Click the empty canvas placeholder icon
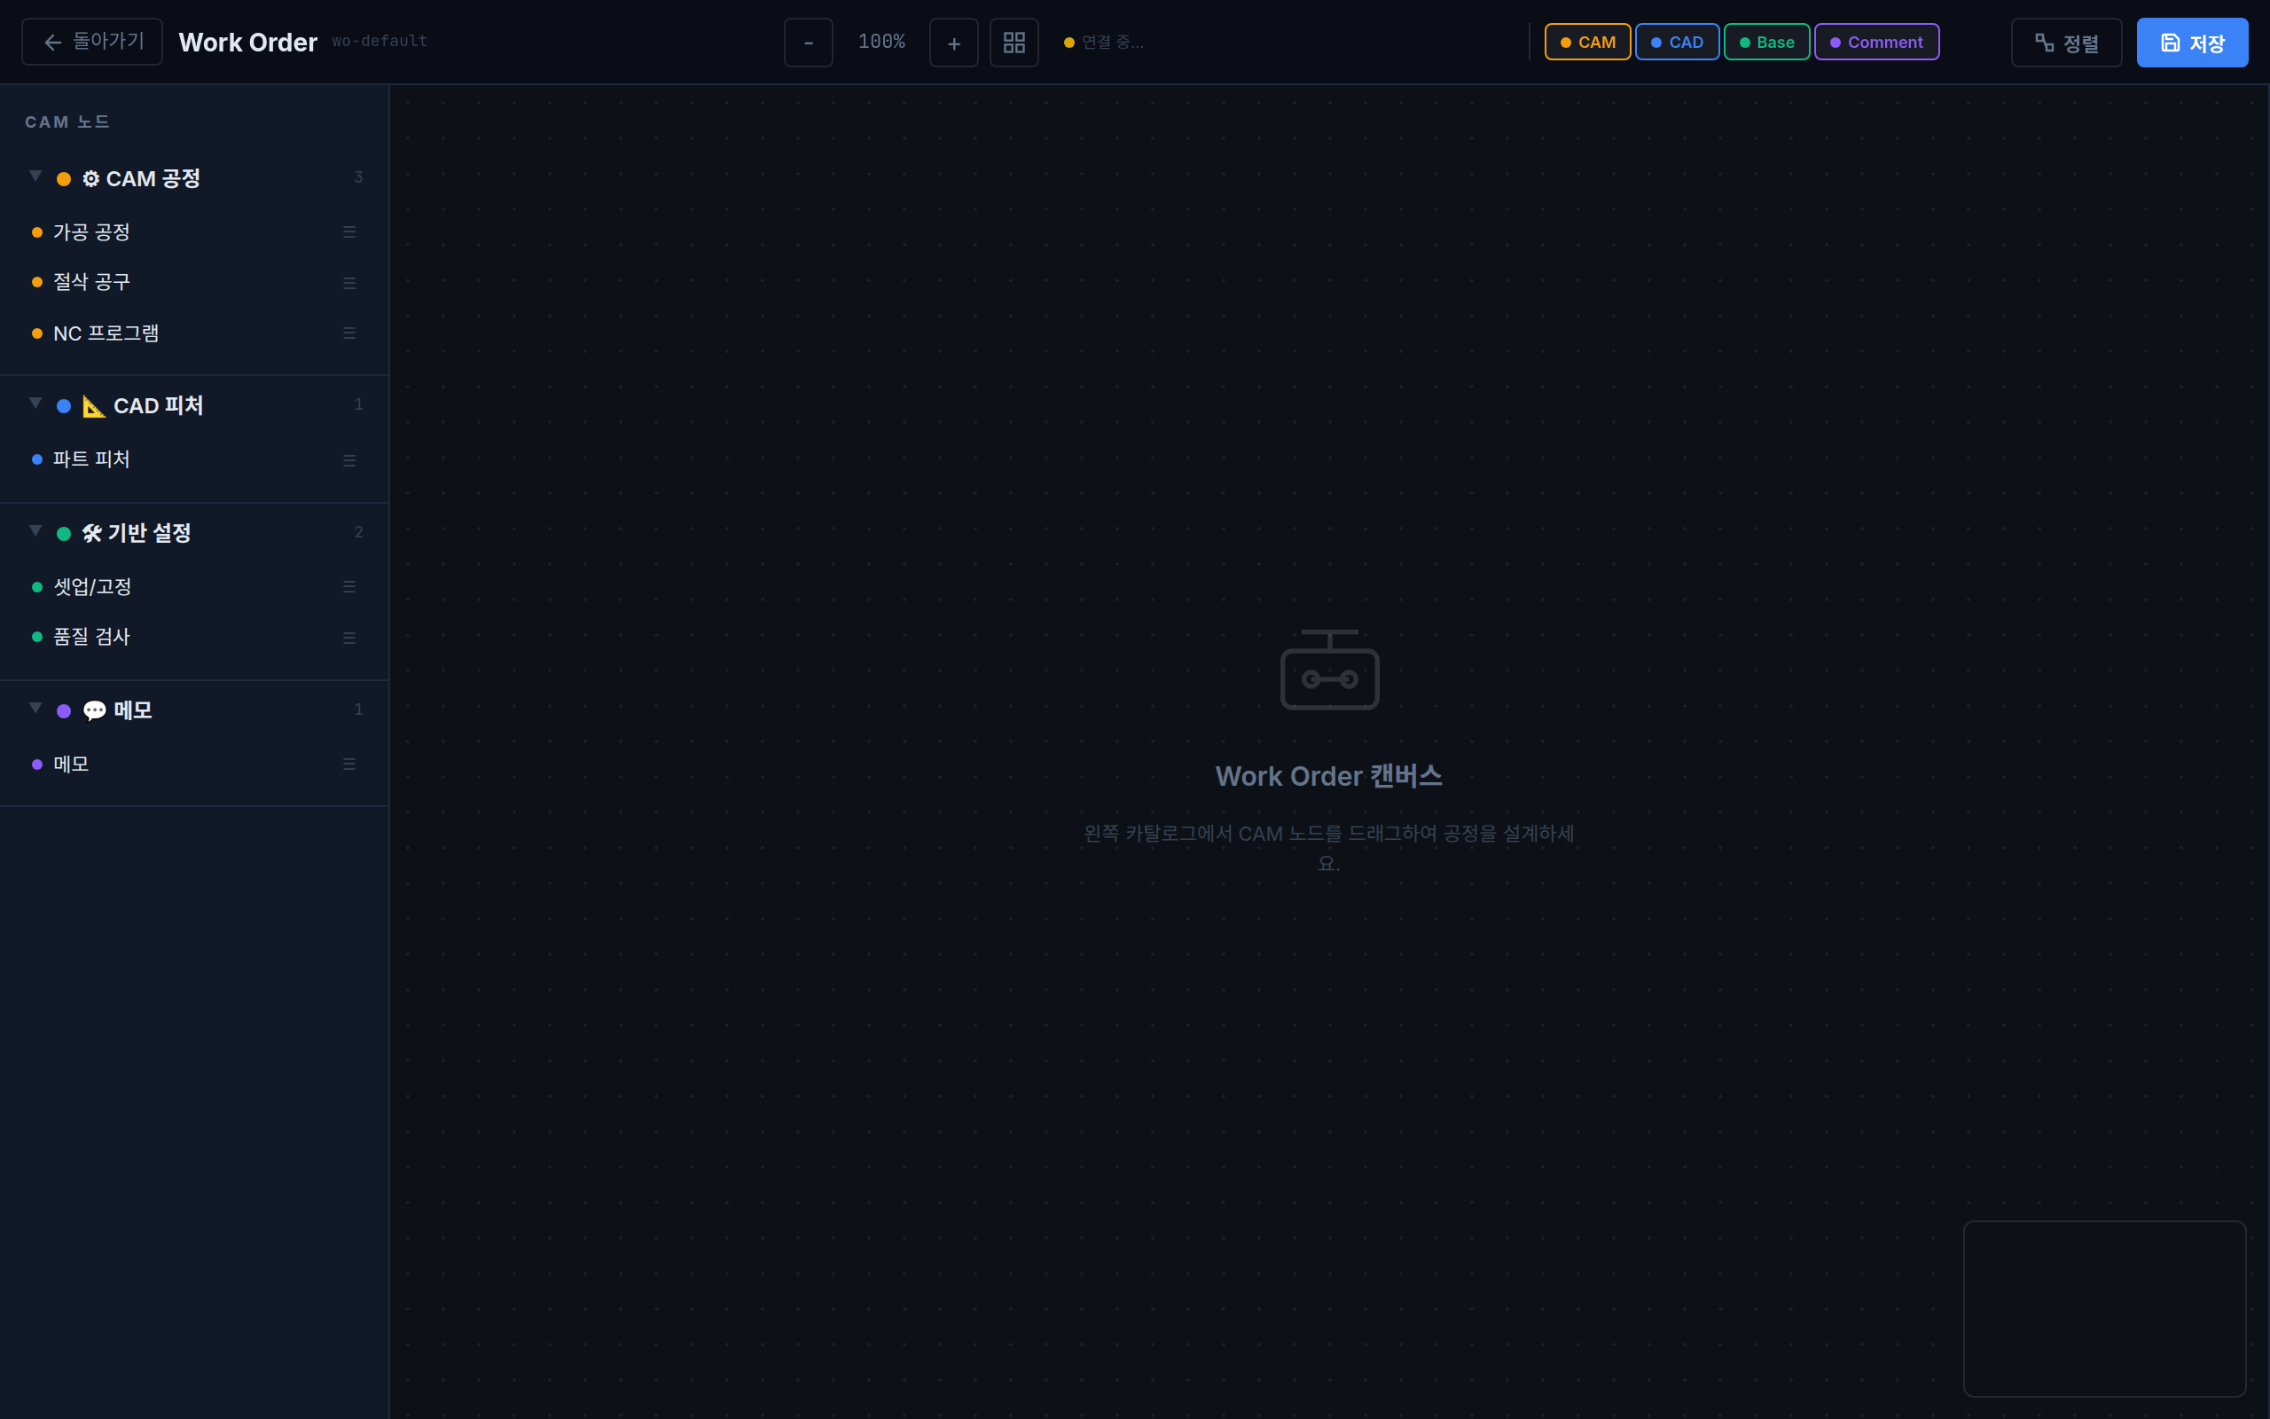 pos(1329,670)
